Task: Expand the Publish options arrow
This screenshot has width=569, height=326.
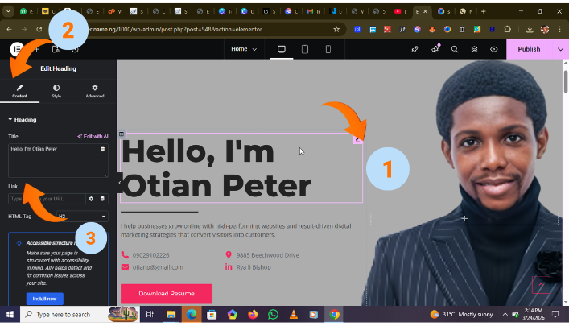Action: coord(560,49)
